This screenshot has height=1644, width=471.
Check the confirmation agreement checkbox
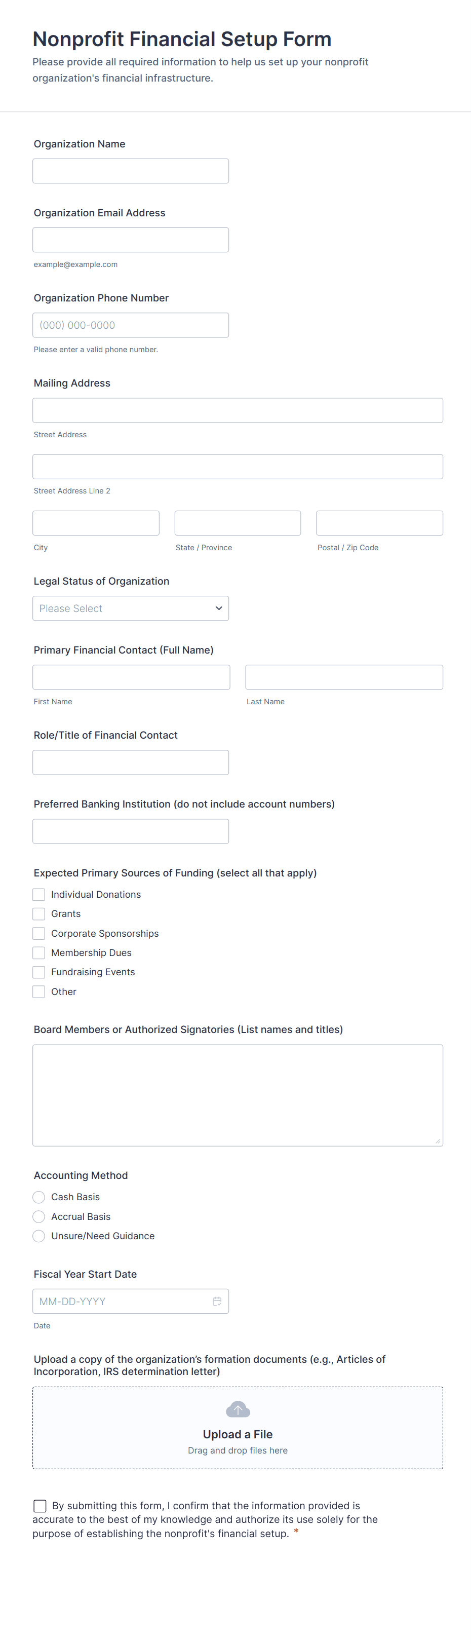click(x=40, y=1506)
